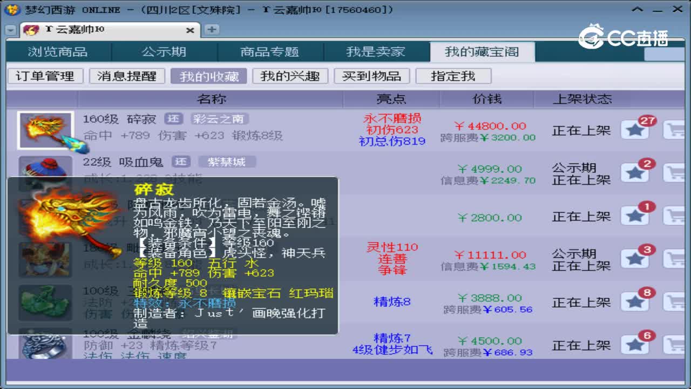
Task: Click the 价钱 column header
Action: pos(487,99)
